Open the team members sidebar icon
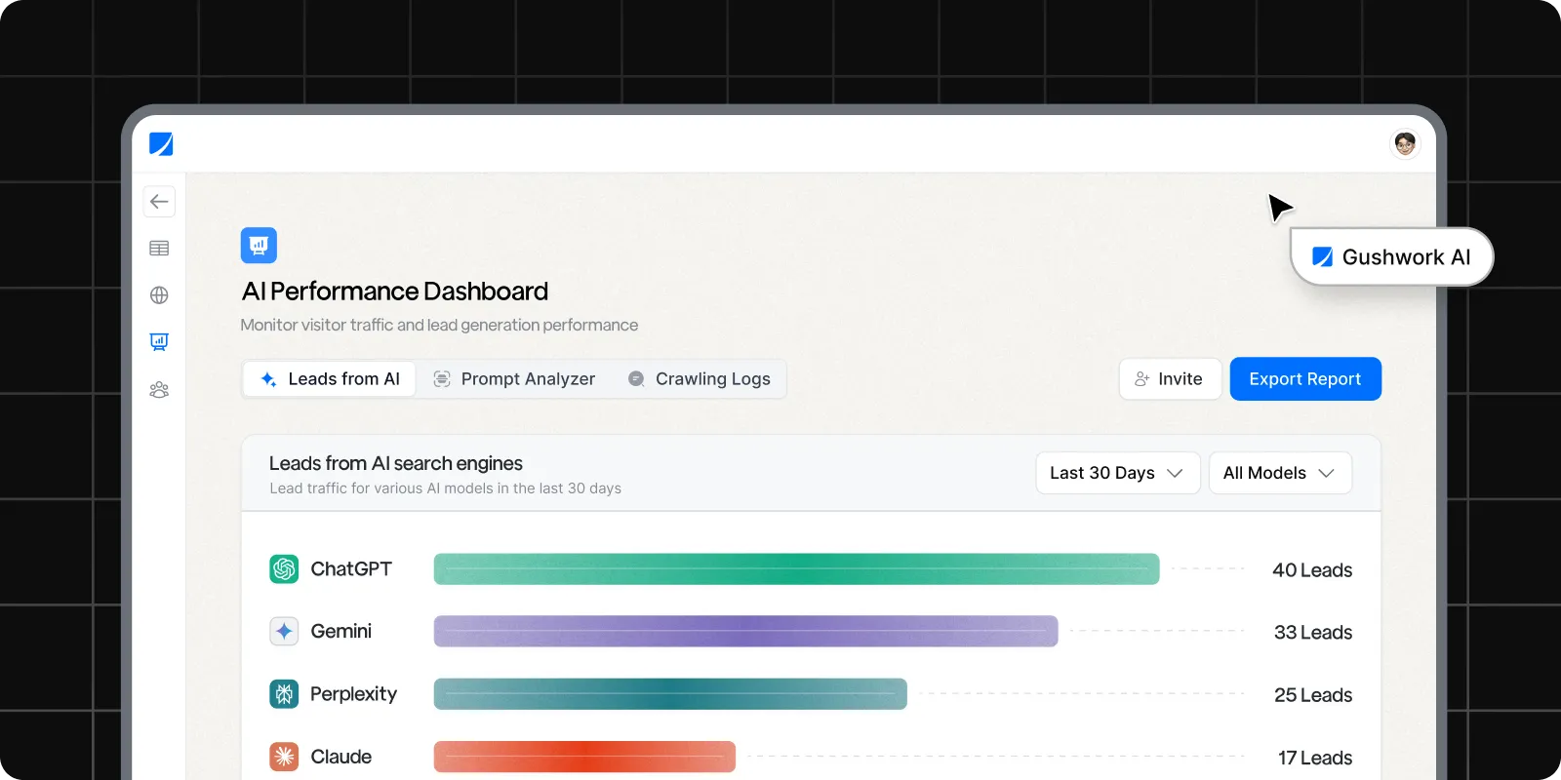The image size is (1561, 780). pos(159,390)
